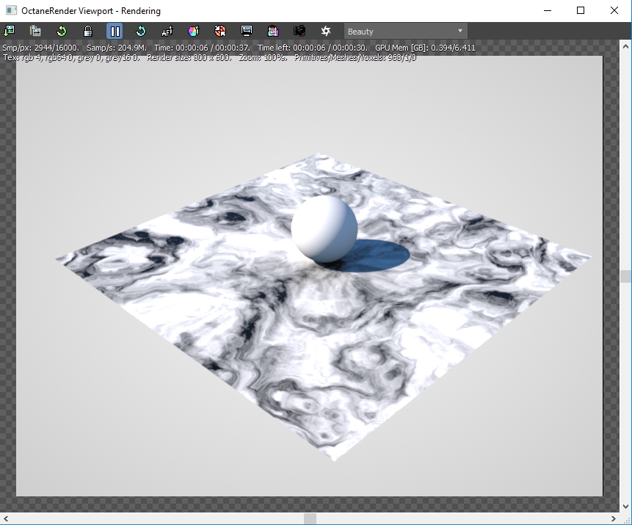Click the scroll down arrow

(625, 507)
